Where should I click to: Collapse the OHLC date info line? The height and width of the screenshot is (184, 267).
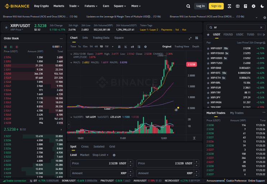point(71,54)
